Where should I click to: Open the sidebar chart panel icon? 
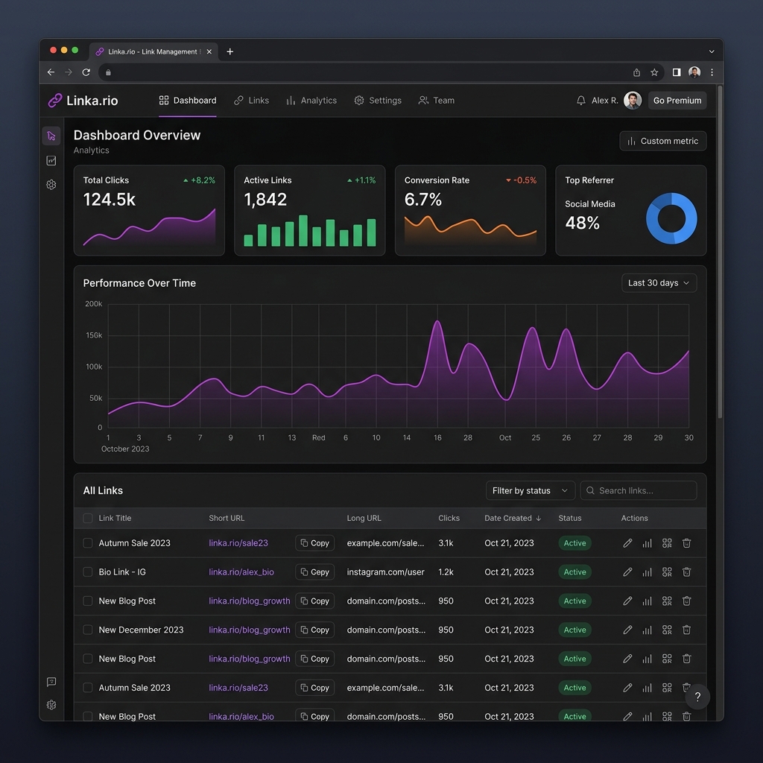click(x=51, y=161)
